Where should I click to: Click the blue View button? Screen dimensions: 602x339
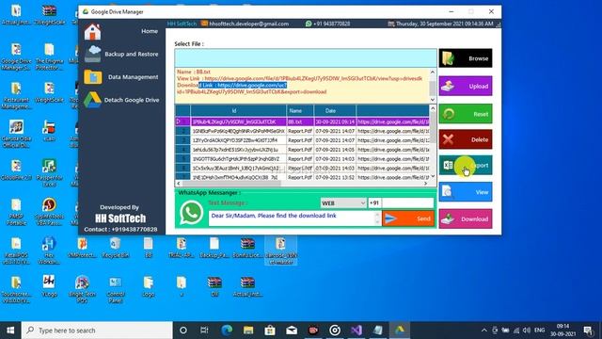click(466, 192)
